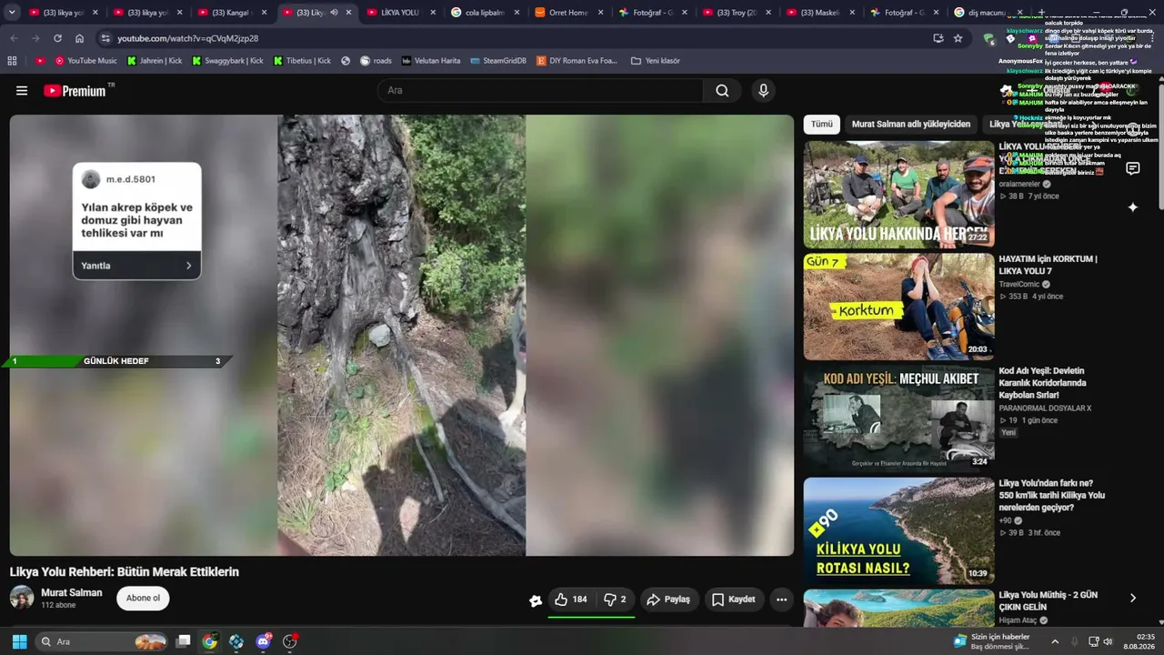Open the Murat Salman channel name link
The width and height of the screenshot is (1164, 655).
[x=72, y=592]
